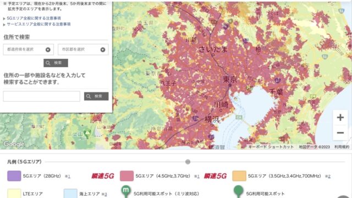Screen dimensions: 352x198
Task: Expand 5Gエリア全般に関する注意事項 notes
Action: pos(34,18)
